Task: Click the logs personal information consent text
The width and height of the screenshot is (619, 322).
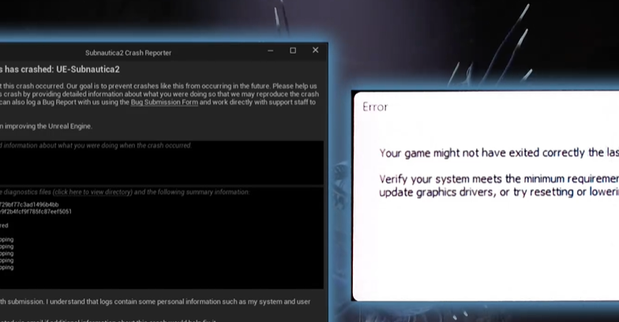Action: 155,301
